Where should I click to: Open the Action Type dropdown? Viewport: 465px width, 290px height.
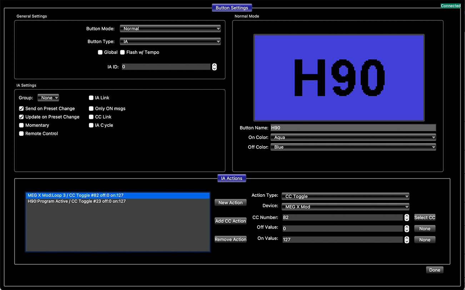coord(345,196)
